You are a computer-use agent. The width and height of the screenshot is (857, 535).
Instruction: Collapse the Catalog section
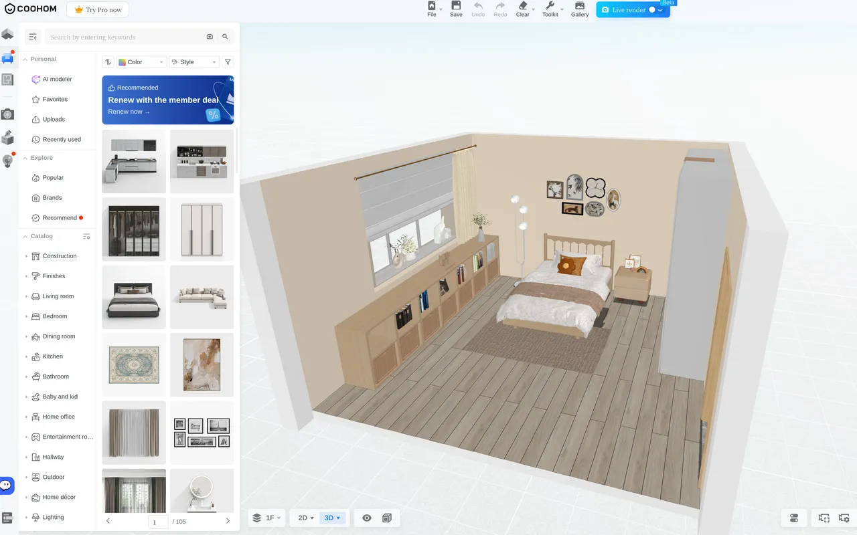pos(25,236)
